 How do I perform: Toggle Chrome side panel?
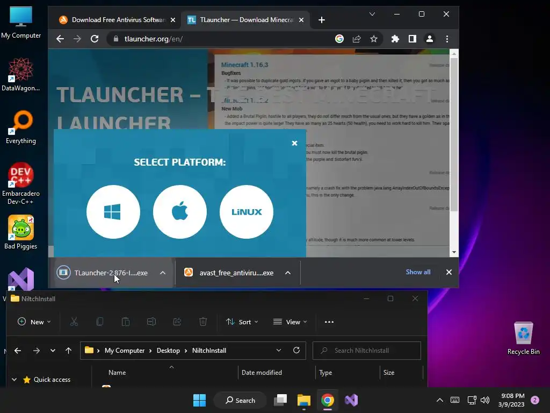412,39
